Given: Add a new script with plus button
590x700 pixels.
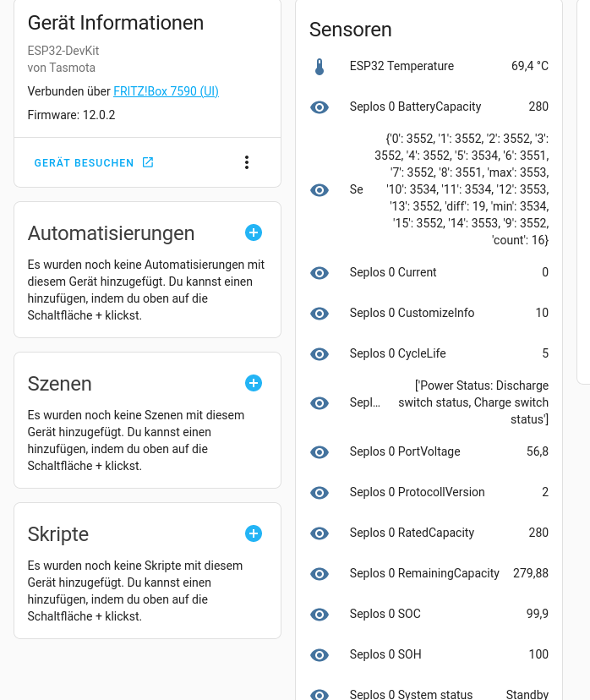Looking at the screenshot, I should tap(254, 533).
